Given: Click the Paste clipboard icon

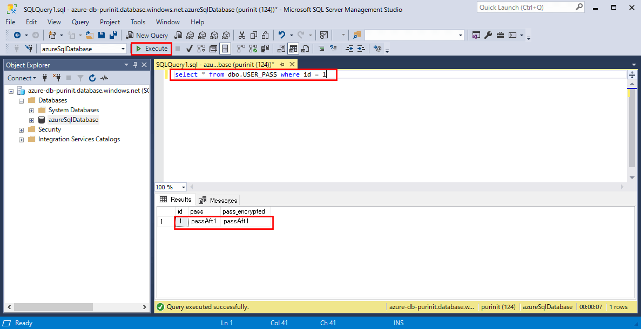Looking at the screenshot, I should click(x=266, y=36).
